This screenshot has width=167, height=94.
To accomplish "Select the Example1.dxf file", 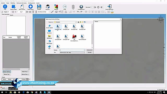I will click(58, 27).
